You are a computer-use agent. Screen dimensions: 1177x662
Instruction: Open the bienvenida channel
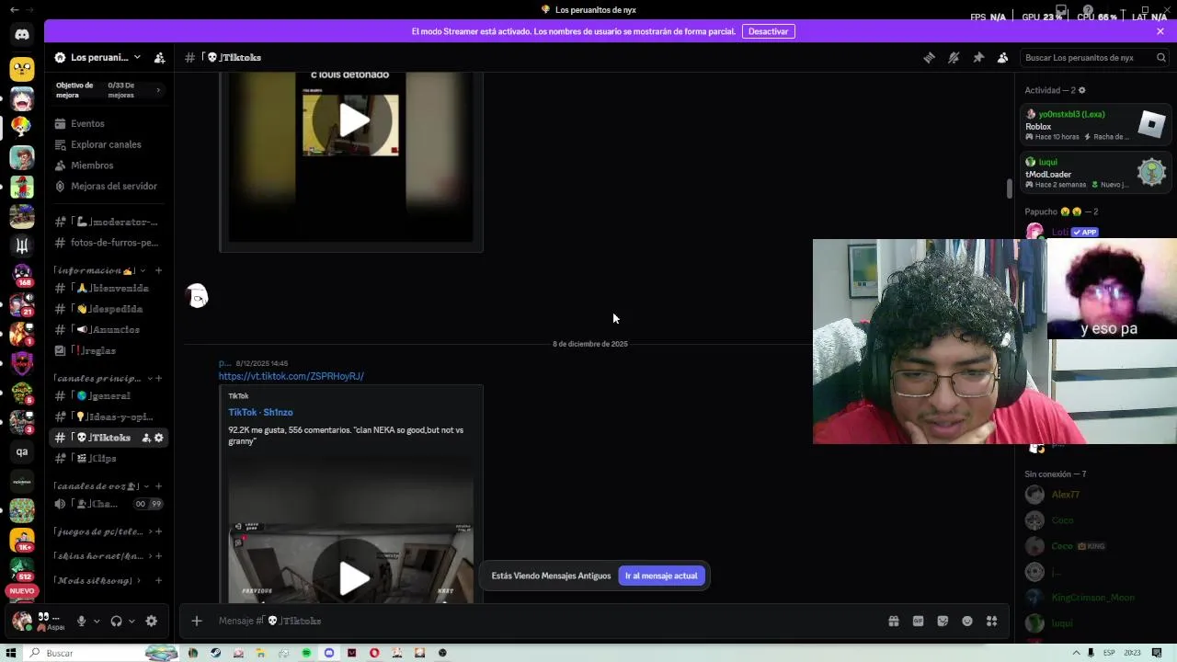pos(109,288)
